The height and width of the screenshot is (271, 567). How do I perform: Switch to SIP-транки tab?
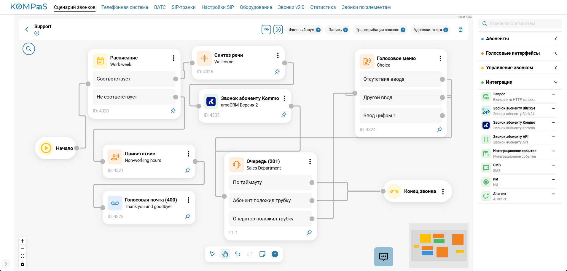[184, 7]
